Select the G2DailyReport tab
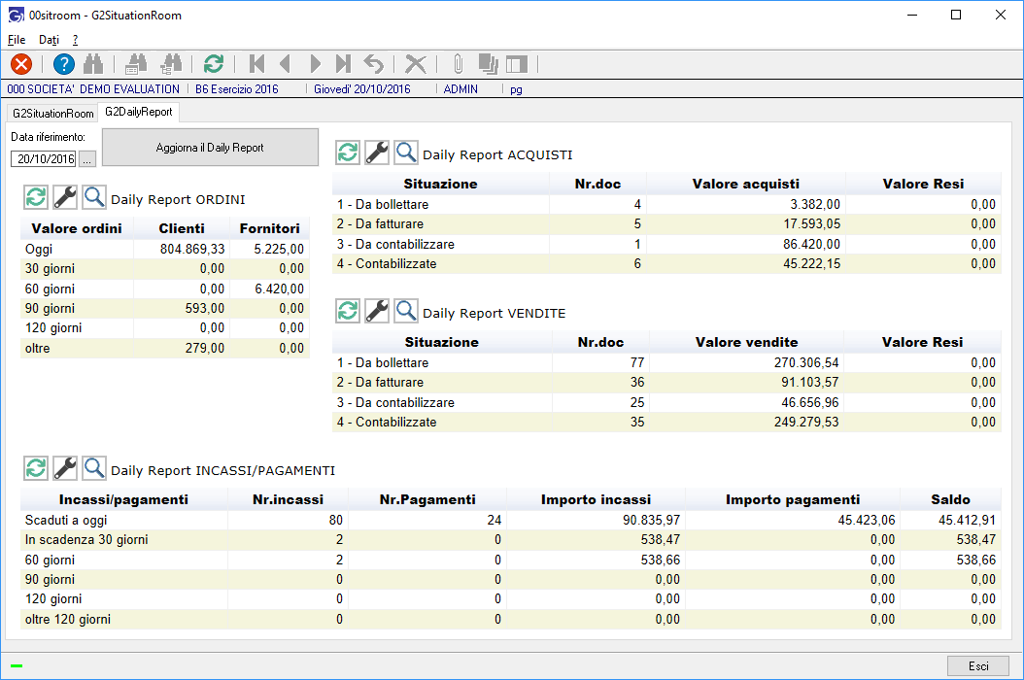The width and height of the screenshot is (1024, 680). pyautogui.click(x=139, y=112)
